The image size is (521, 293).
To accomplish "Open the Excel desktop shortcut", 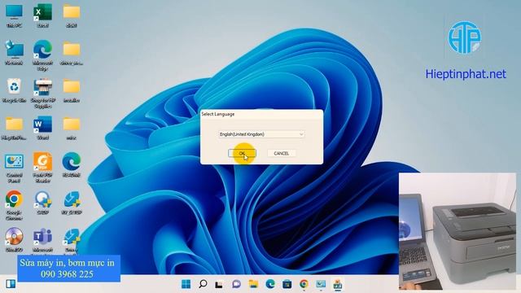I will pyautogui.click(x=42, y=15).
